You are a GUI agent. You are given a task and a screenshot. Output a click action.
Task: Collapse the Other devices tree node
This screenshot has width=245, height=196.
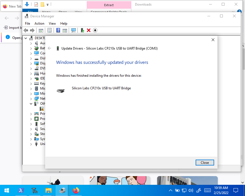(31, 104)
